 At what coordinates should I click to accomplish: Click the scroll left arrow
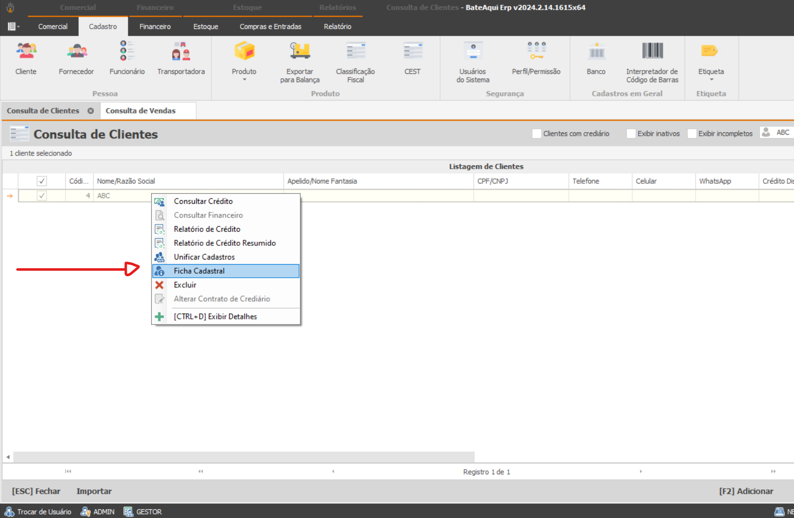click(x=8, y=457)
